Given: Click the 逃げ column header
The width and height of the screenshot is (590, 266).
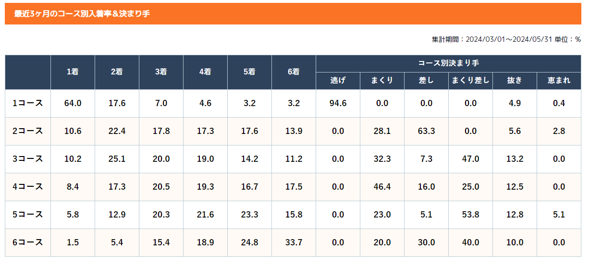Looking at the screenshot, I should pos(338,81).
